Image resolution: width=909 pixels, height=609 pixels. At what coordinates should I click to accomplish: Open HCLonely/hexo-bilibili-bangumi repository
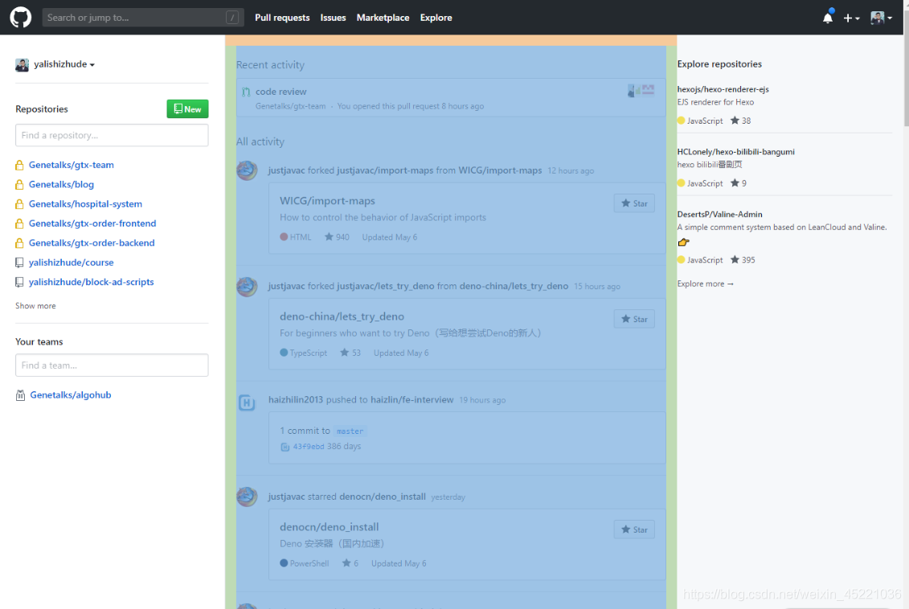735,152
